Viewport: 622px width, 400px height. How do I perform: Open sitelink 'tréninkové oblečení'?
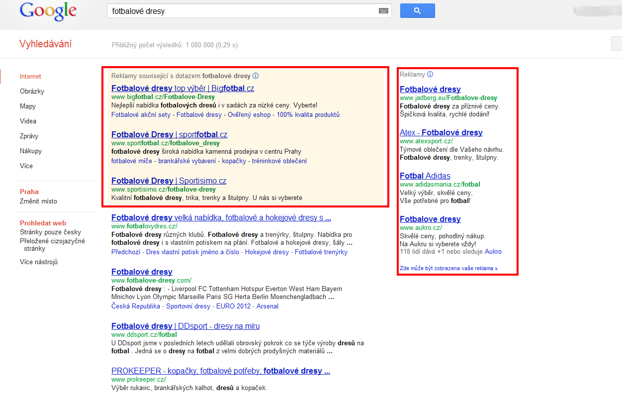(x=279, y=161)
